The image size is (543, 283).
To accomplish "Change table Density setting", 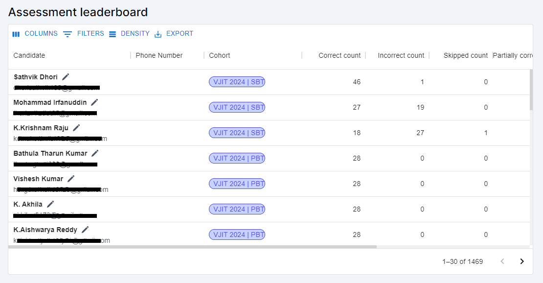I will (129, 34).
